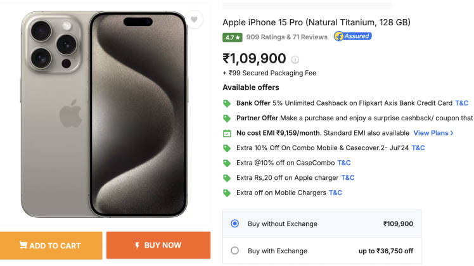Image resolution: width=474 pixels, height=266 pixels.
Task: Click the No cost EMI calendar icon
Action: coord(227,133)
